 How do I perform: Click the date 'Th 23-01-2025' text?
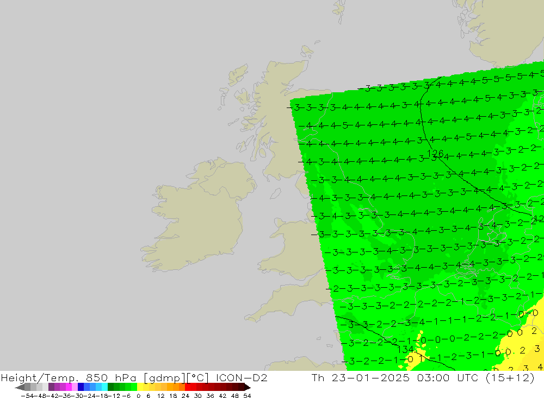pyautogui.click(x=361, y=377)
